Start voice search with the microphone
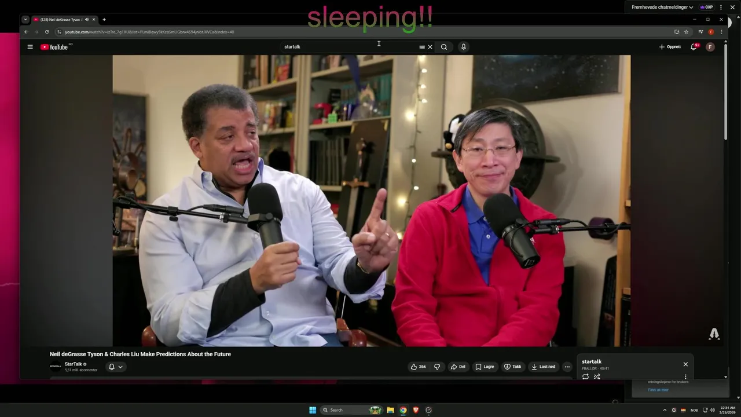 (x=463, y=47)
